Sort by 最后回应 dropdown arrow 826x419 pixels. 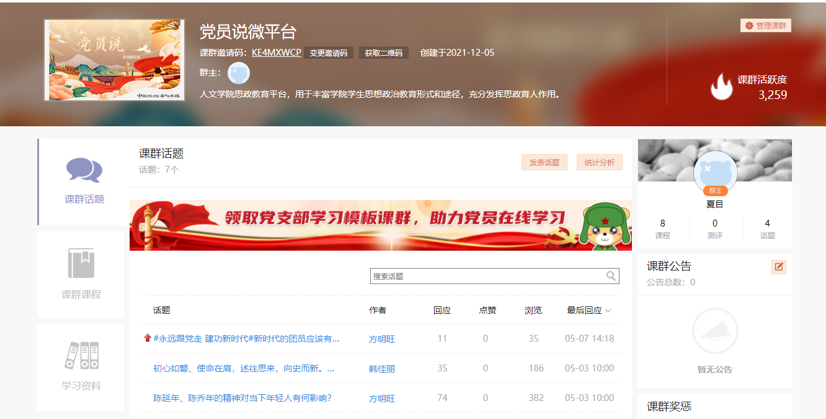point(608,311)
